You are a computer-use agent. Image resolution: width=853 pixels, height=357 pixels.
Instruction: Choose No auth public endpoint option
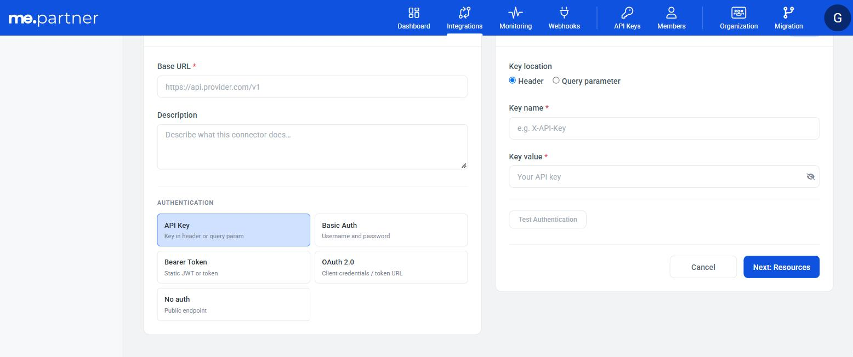(x=234, y=304)
